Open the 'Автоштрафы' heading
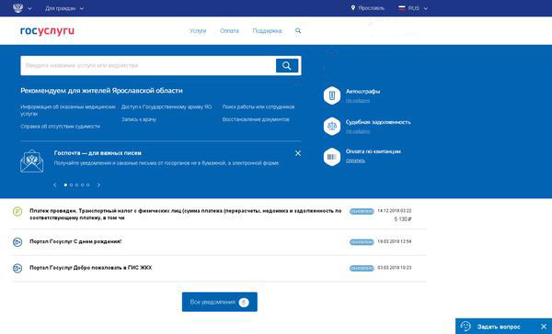Image resolution: width=552 pixels, height=334 pixels. (362, 92)
